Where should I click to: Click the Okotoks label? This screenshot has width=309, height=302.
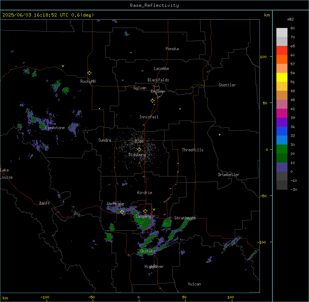point(148,251)
